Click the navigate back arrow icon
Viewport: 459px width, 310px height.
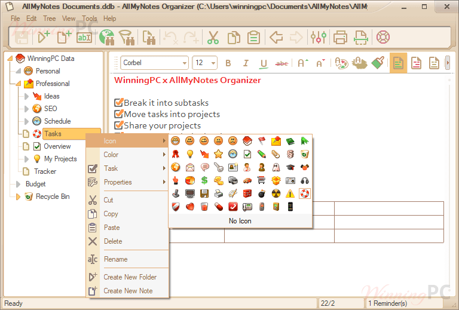[x=276, y=38]
